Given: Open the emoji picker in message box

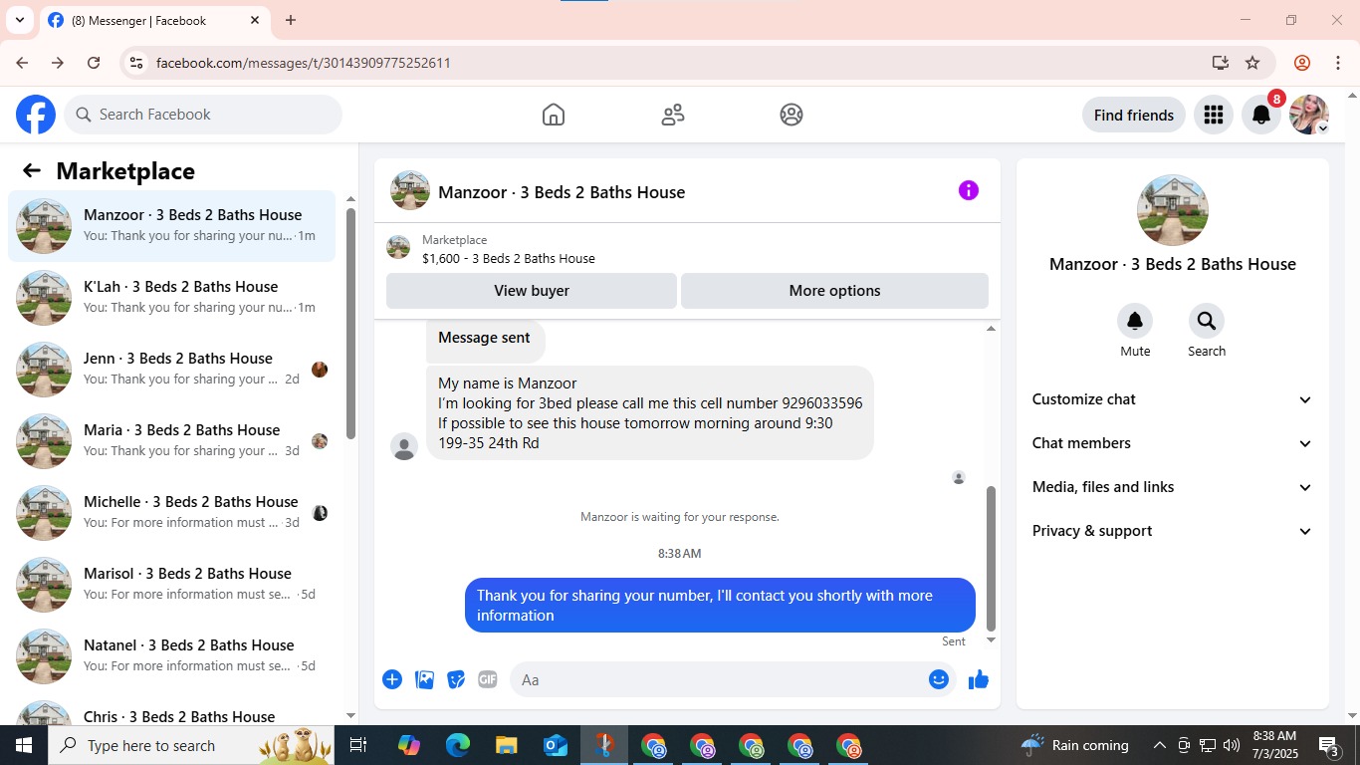Looking at the screenshot, I should tap(939, 679).
